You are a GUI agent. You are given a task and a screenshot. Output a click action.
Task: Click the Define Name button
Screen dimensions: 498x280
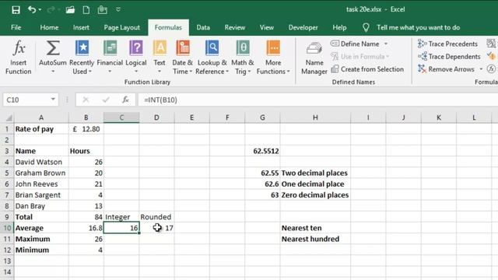(356, 44)
